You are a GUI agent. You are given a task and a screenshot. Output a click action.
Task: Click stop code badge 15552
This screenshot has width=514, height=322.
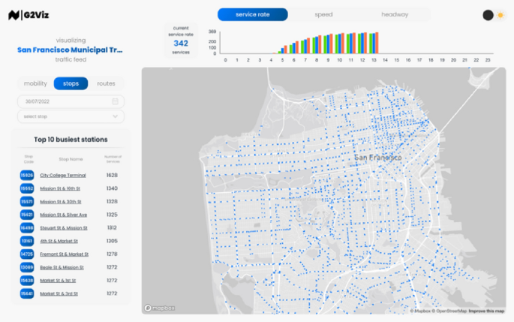(27, 188)
